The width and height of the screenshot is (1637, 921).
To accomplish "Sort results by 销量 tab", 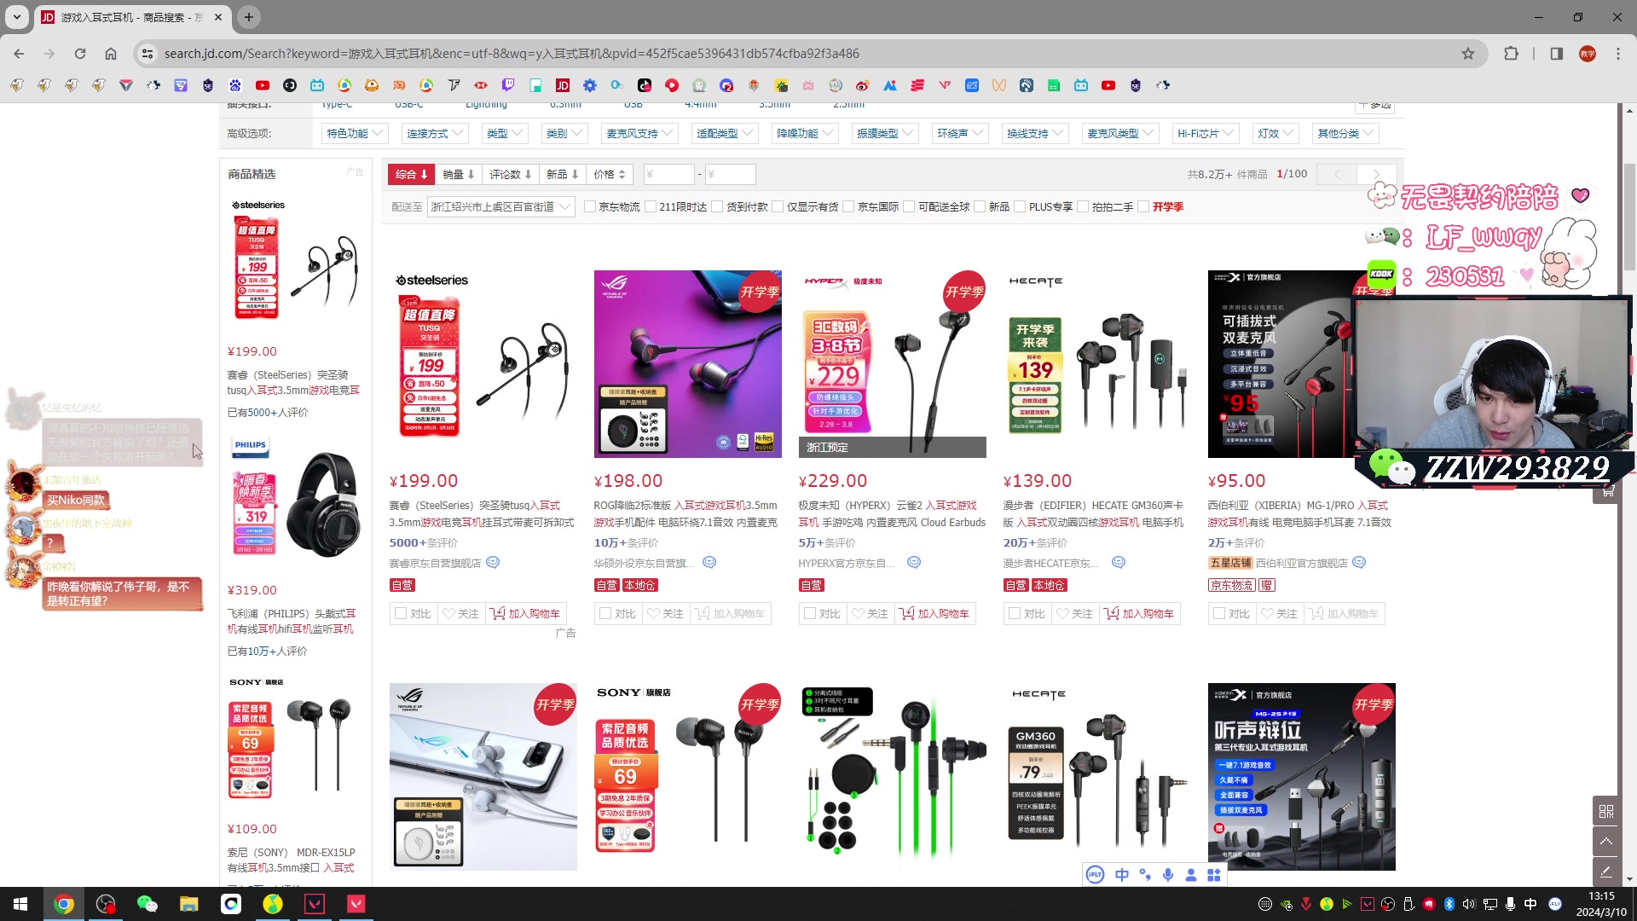I will pyautogui.click(x=458, y=175).
